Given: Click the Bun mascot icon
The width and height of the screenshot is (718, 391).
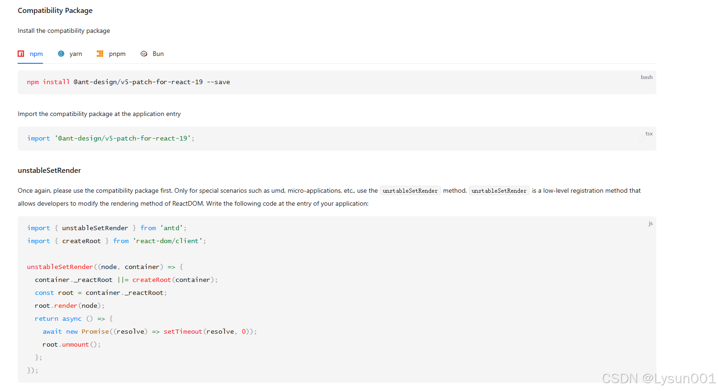Looking at the screenshot, I should [144, 54].
